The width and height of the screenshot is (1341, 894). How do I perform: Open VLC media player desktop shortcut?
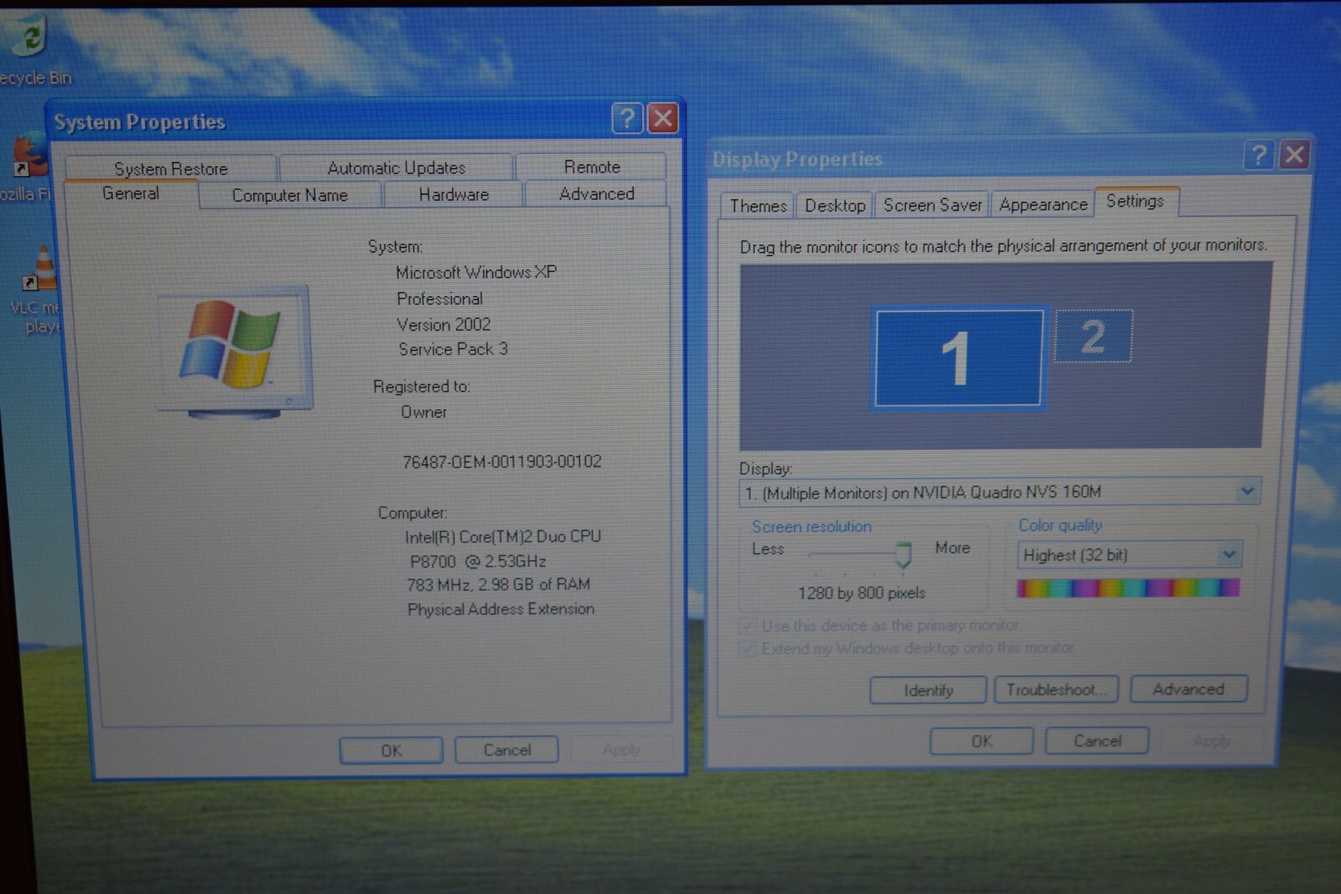point(38,290)
